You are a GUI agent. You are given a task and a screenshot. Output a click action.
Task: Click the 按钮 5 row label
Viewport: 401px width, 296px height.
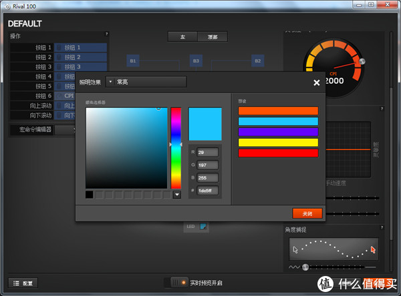43,86
